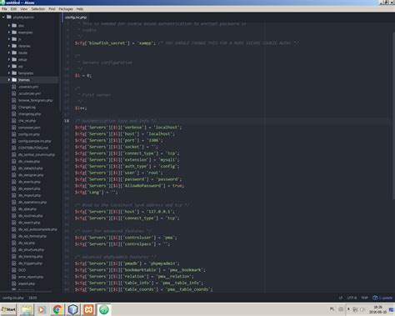Open the file explorer taskbar icon
395x316 pixels.
pos(27,309)
